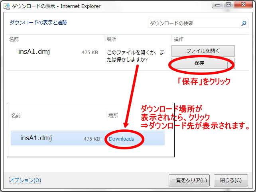Click the 475 KB size in the top row

90,52
